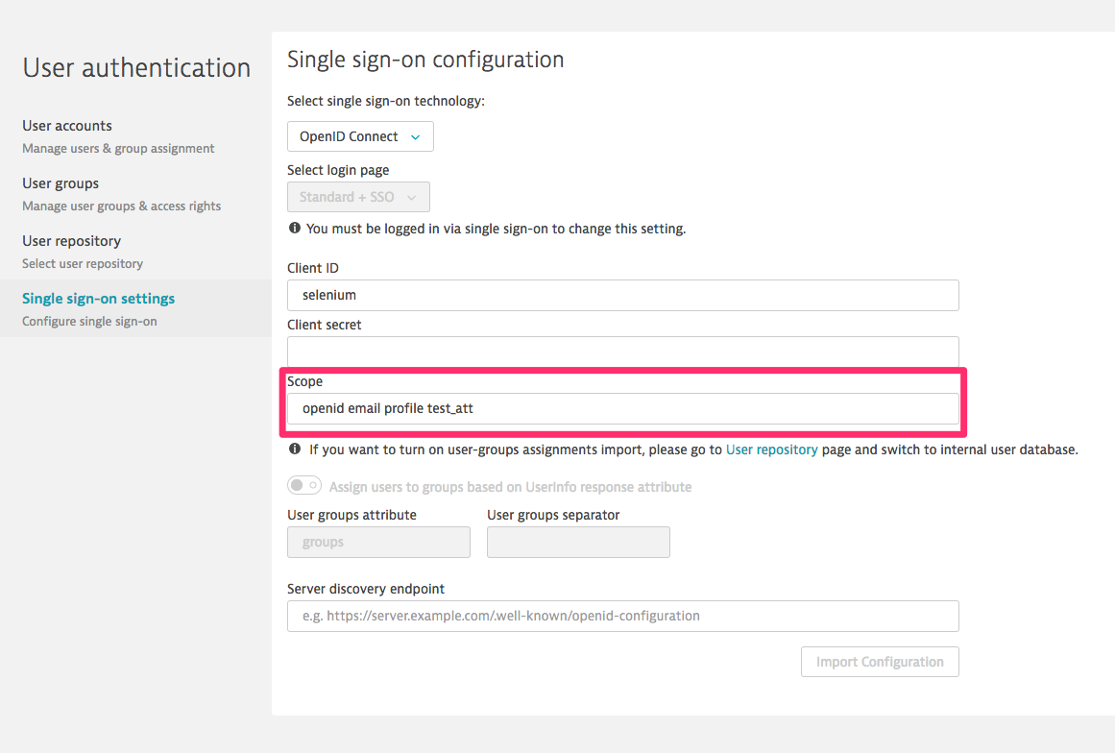
Task: Click the Client ID input field
Action: [623, 295]
